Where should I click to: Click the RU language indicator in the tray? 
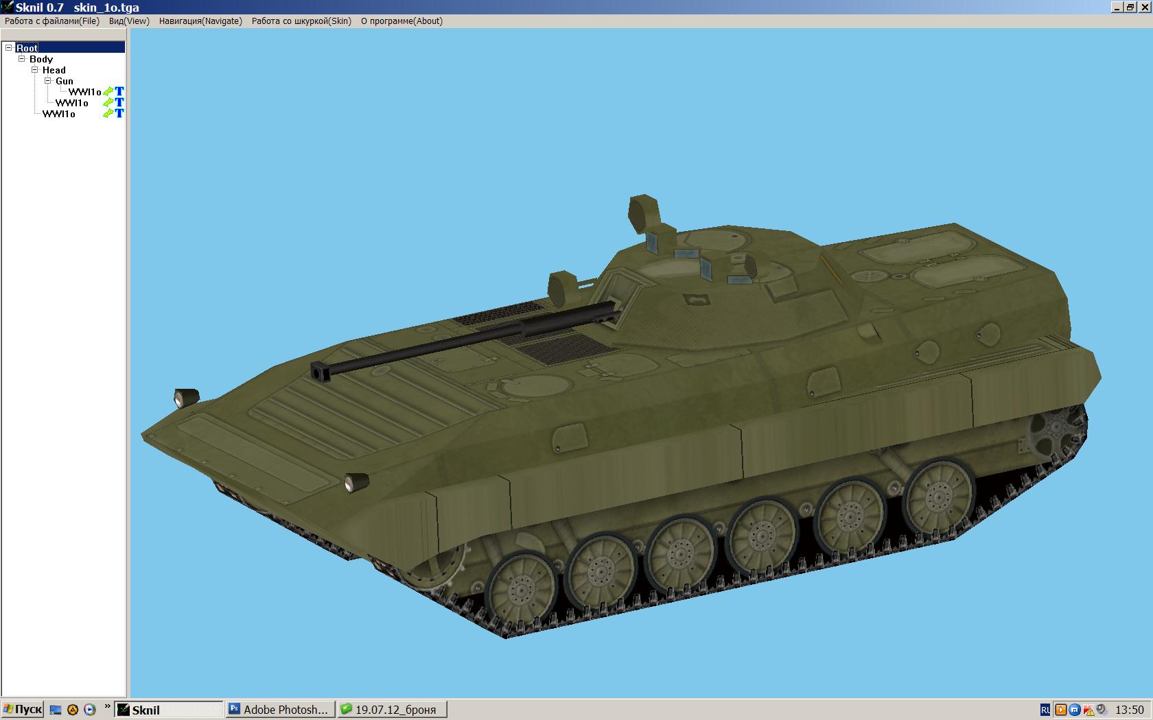coord(1045,710)
